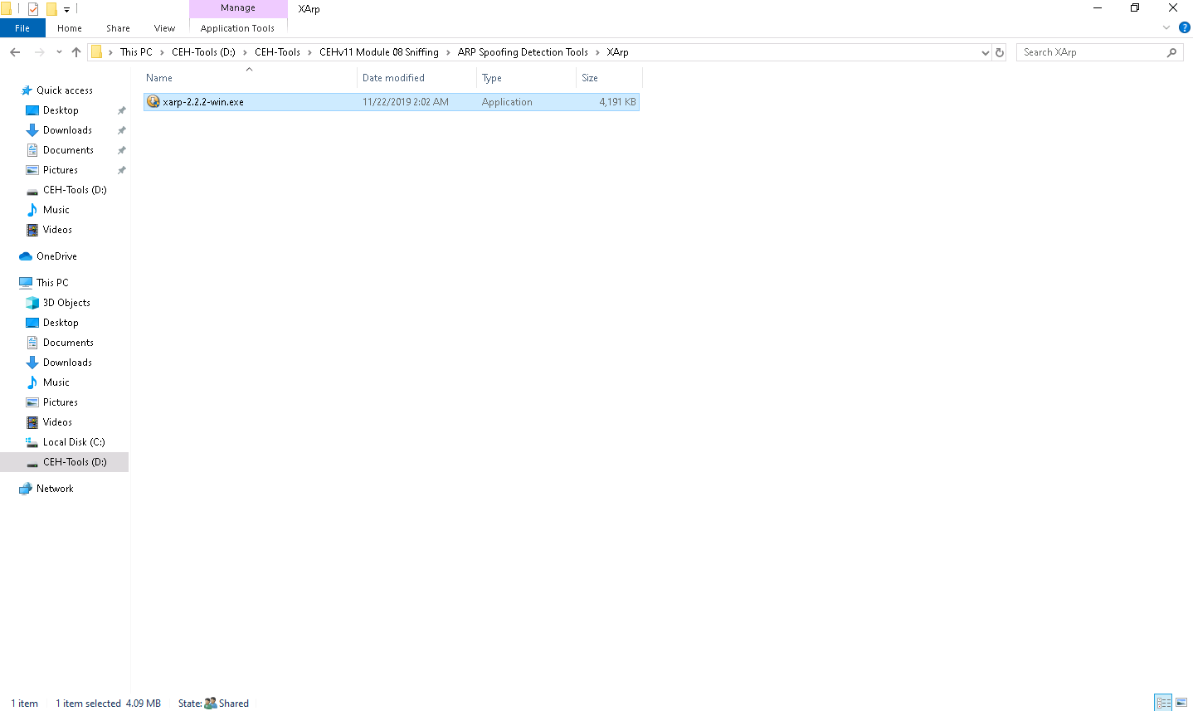
Task: Open pinned Documents under Quick access
Action: click(68, 150)
